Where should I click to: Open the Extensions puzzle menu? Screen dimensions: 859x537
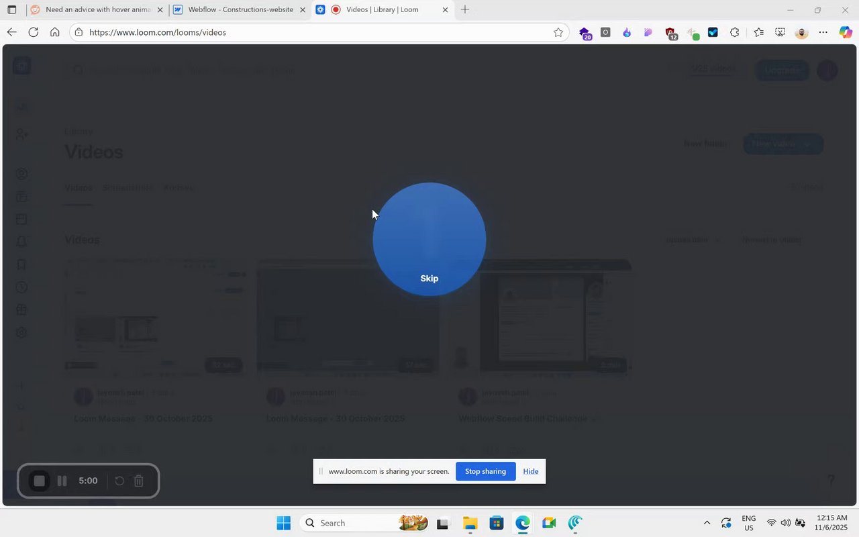tap(734, 32)
